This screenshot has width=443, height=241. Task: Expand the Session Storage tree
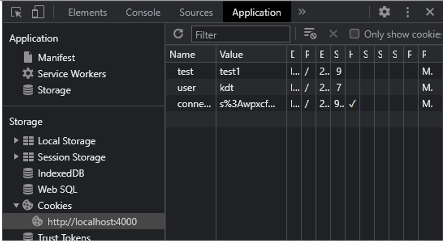(x=16, y=157)
